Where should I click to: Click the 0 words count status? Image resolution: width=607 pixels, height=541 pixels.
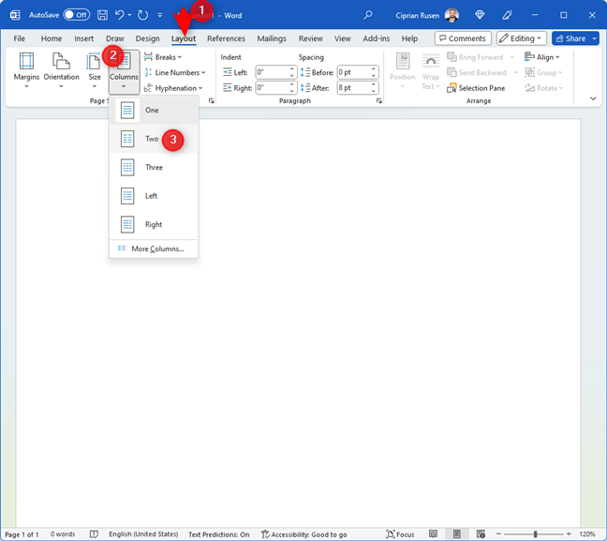point(63,534)
